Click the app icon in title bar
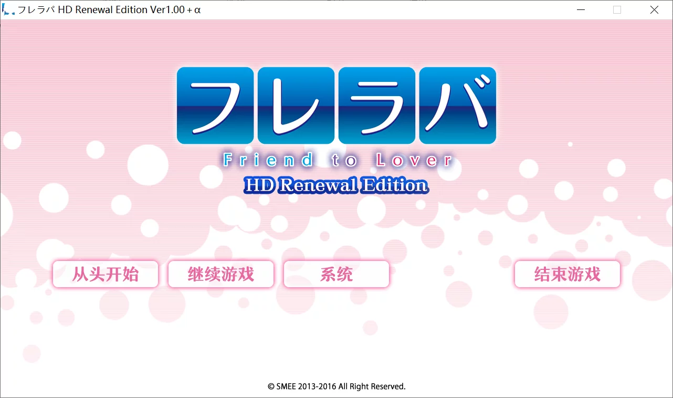The width and height of the screenshot is (673, 398). click(x=9, y=9)
